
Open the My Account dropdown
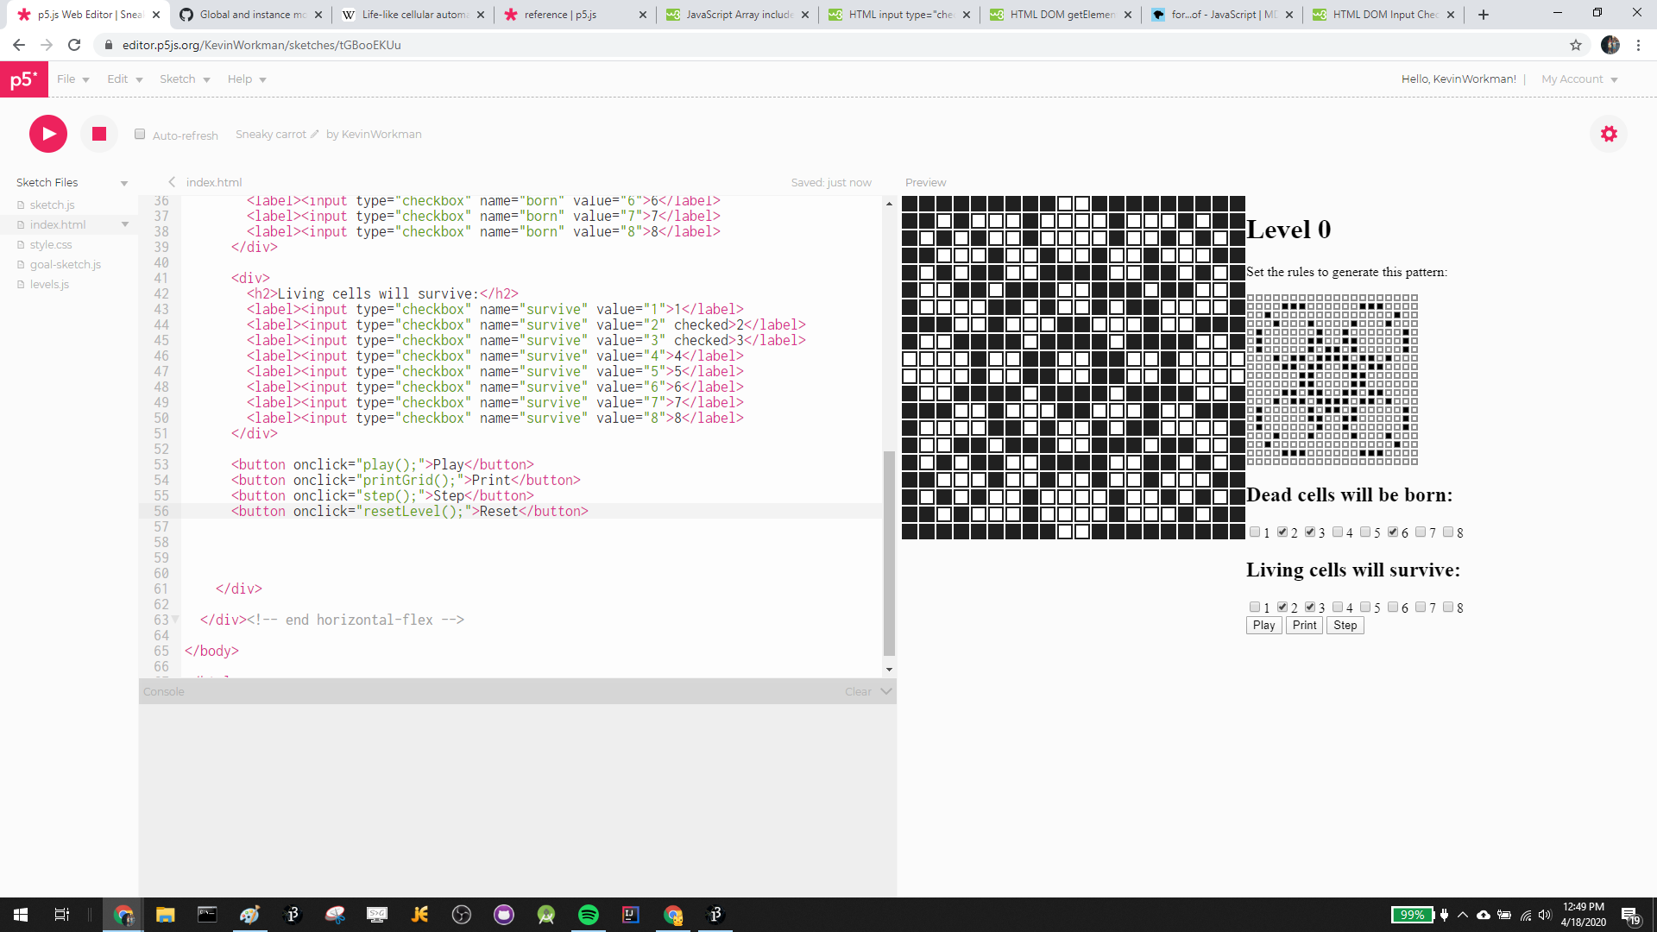[x=1579, y=79]
